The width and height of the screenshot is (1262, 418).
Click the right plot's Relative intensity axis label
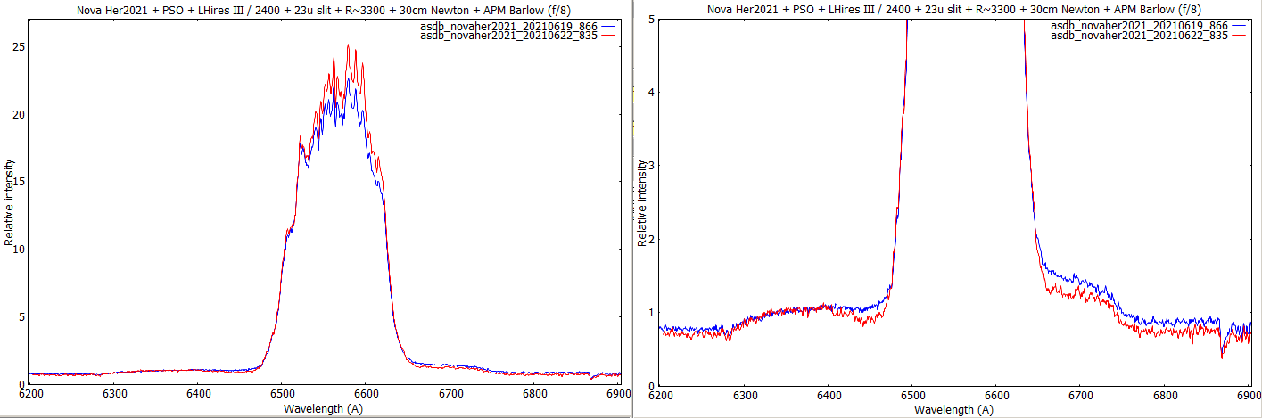tap(641, 202)
